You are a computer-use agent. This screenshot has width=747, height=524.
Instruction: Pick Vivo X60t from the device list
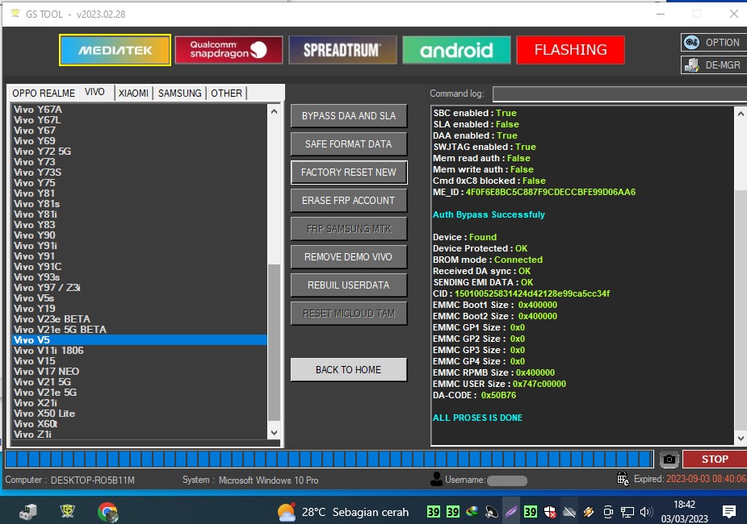[x=139, y=424]
